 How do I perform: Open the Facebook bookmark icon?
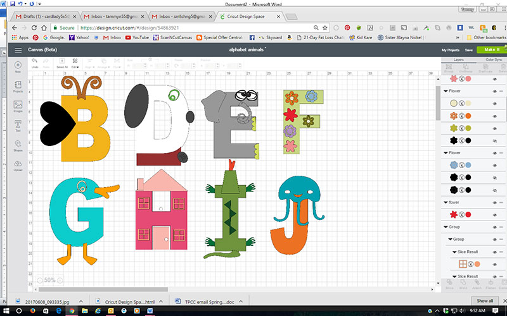tap(252, 37)
